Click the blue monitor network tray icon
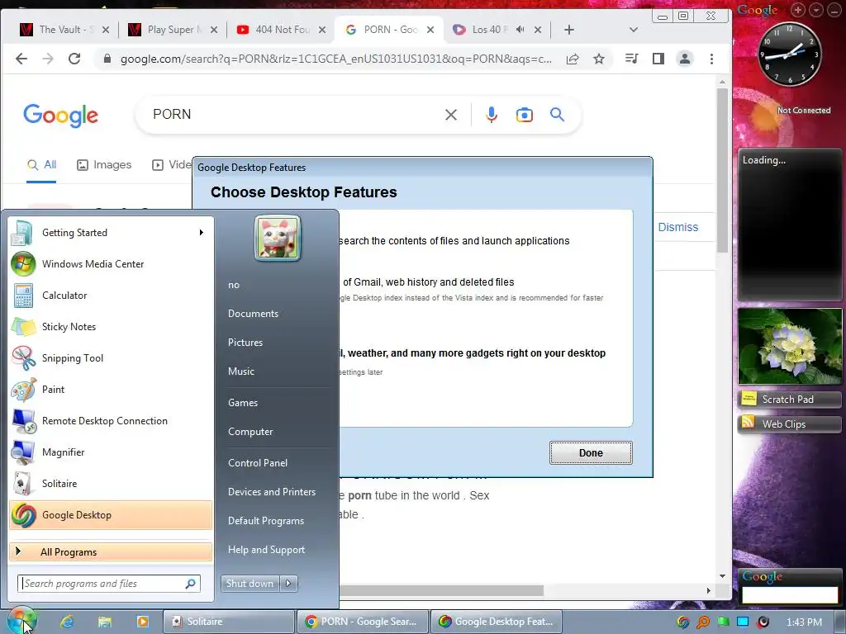 coord(743,622)
